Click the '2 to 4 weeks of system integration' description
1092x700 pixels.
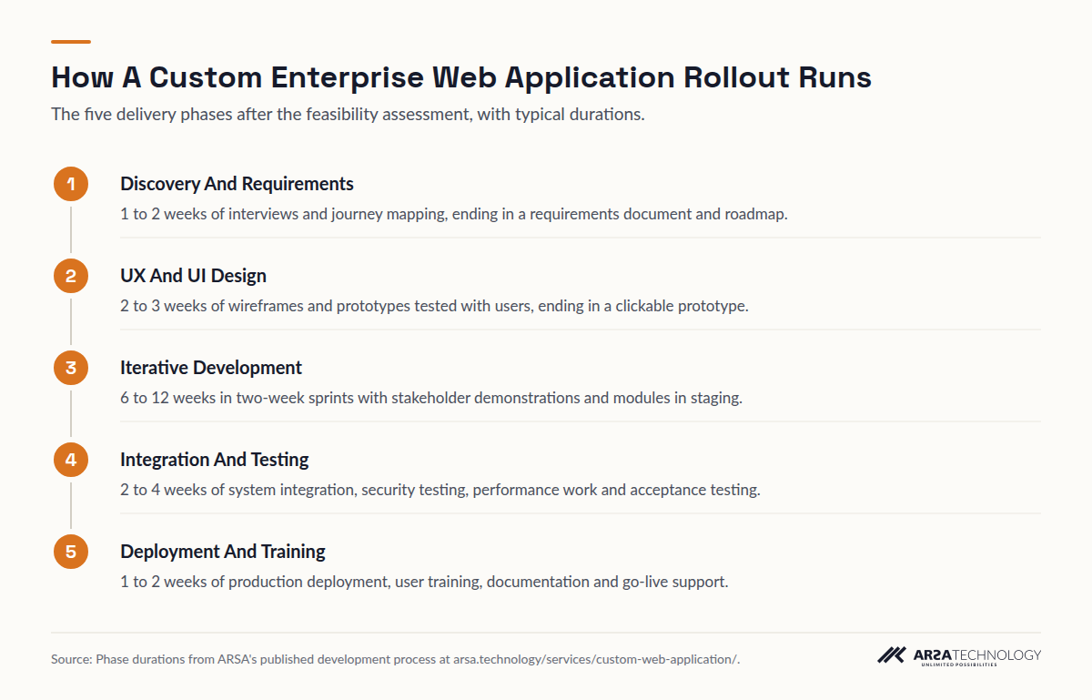click(x=440, y=490)
